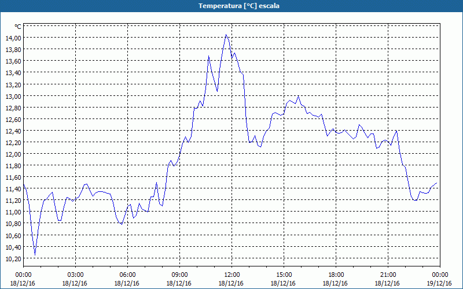Select the 14,00 y-axis label

[x=13, y=38]
